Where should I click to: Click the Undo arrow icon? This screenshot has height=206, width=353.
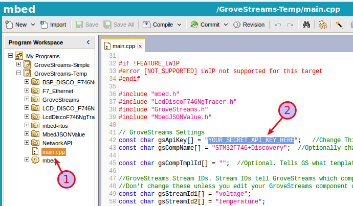pos(278,25)
